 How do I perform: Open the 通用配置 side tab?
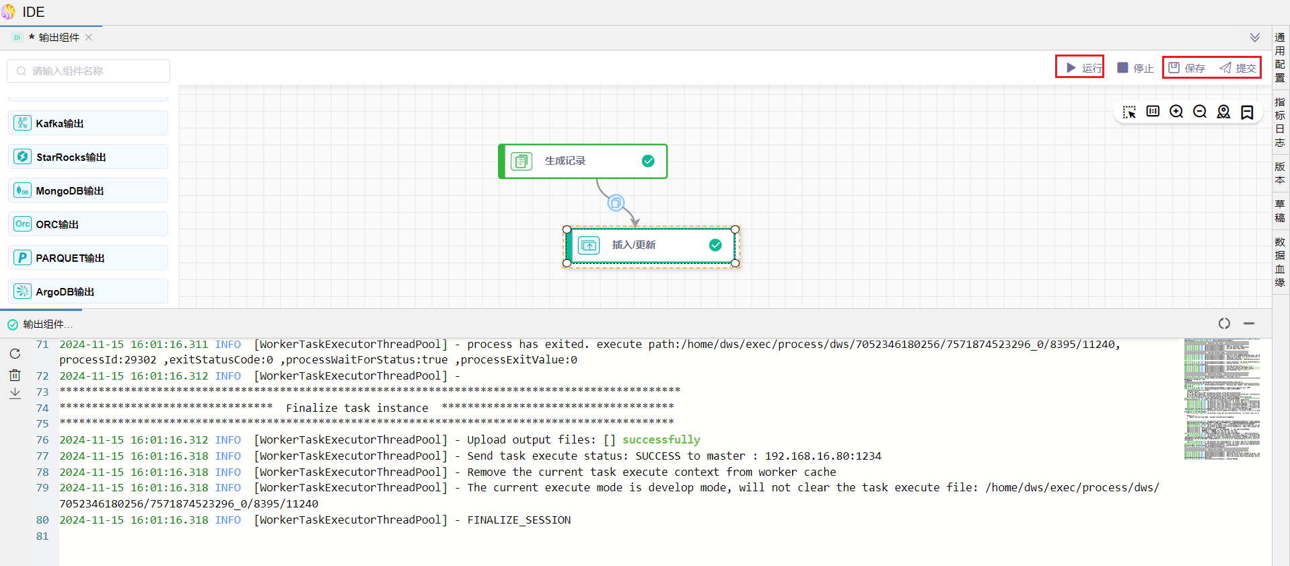click(x=1280, y=57)
